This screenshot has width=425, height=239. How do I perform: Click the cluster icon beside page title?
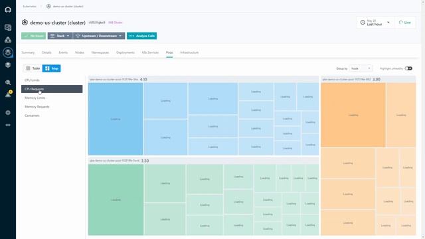coord(25,23)
